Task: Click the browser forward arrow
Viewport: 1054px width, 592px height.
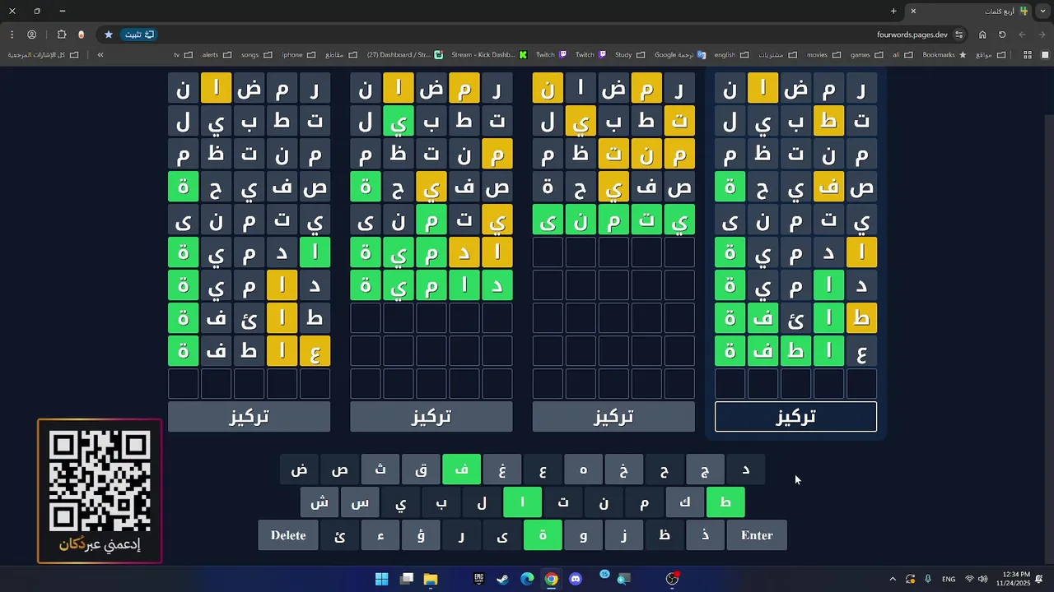Action: [x=1022, y=35]
